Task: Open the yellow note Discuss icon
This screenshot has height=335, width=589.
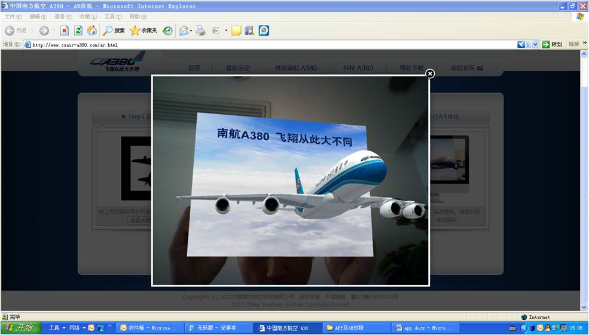Action: click(x=236, y=31)
